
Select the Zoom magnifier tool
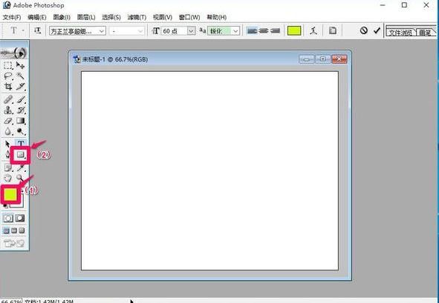(20, 178)
